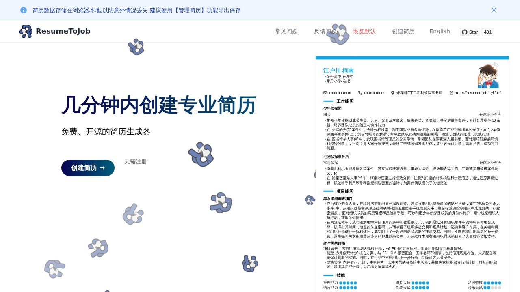Click the external link icon beside the URL
Viewport: 520px width, 292px height.
click(451, 93)
